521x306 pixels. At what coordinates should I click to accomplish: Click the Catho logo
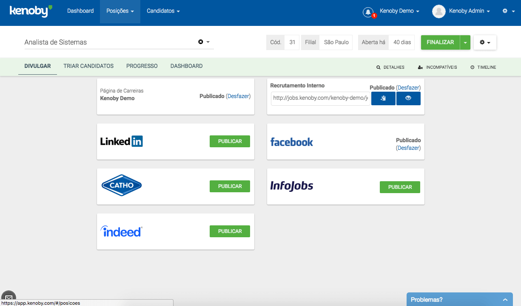(x=122, y=185)
